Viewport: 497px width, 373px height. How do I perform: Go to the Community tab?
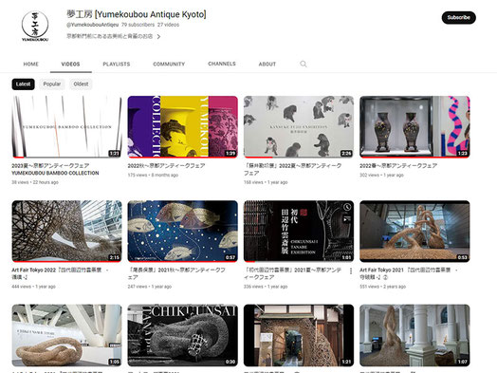coord(169,64)
